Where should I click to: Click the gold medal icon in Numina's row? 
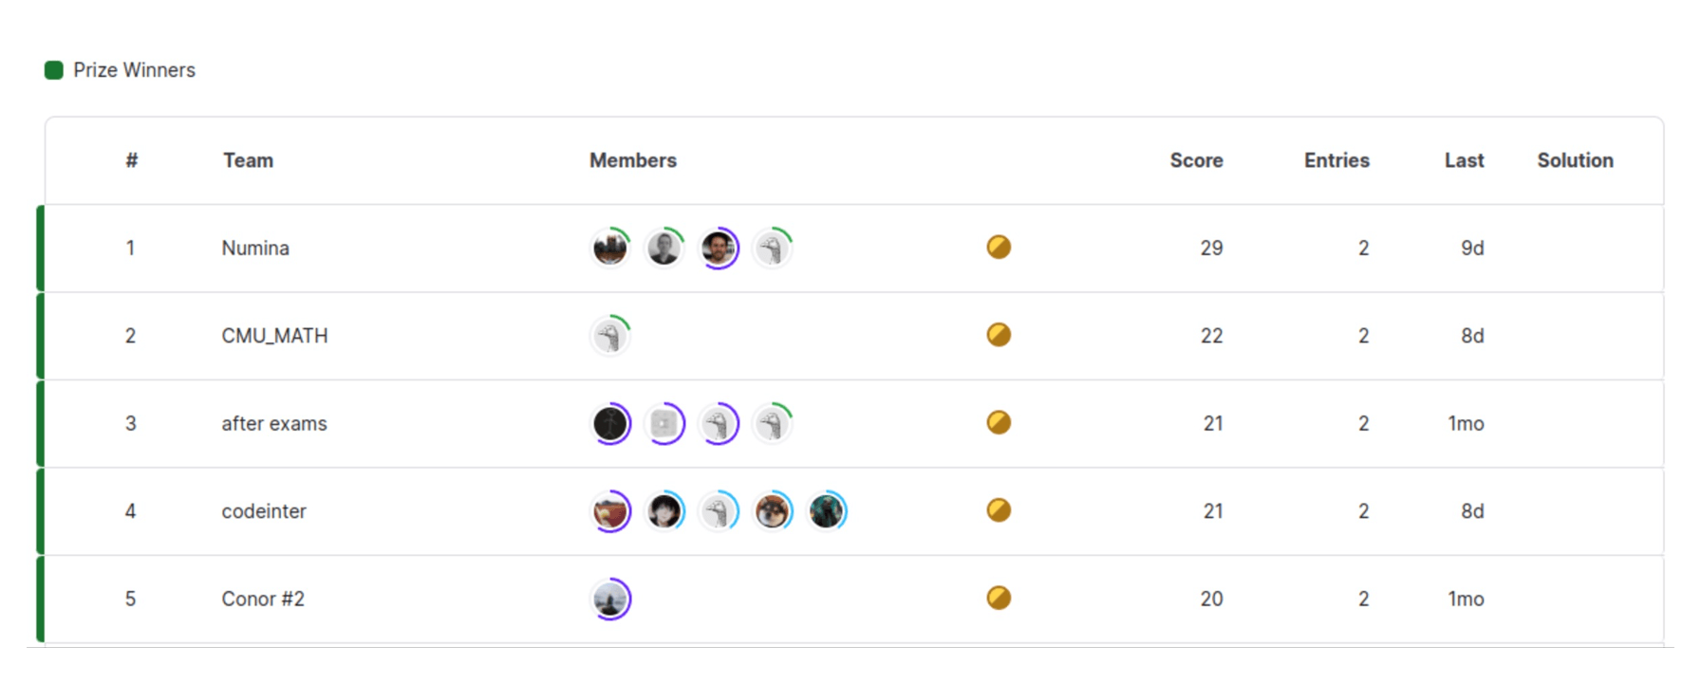click(999, 248)
